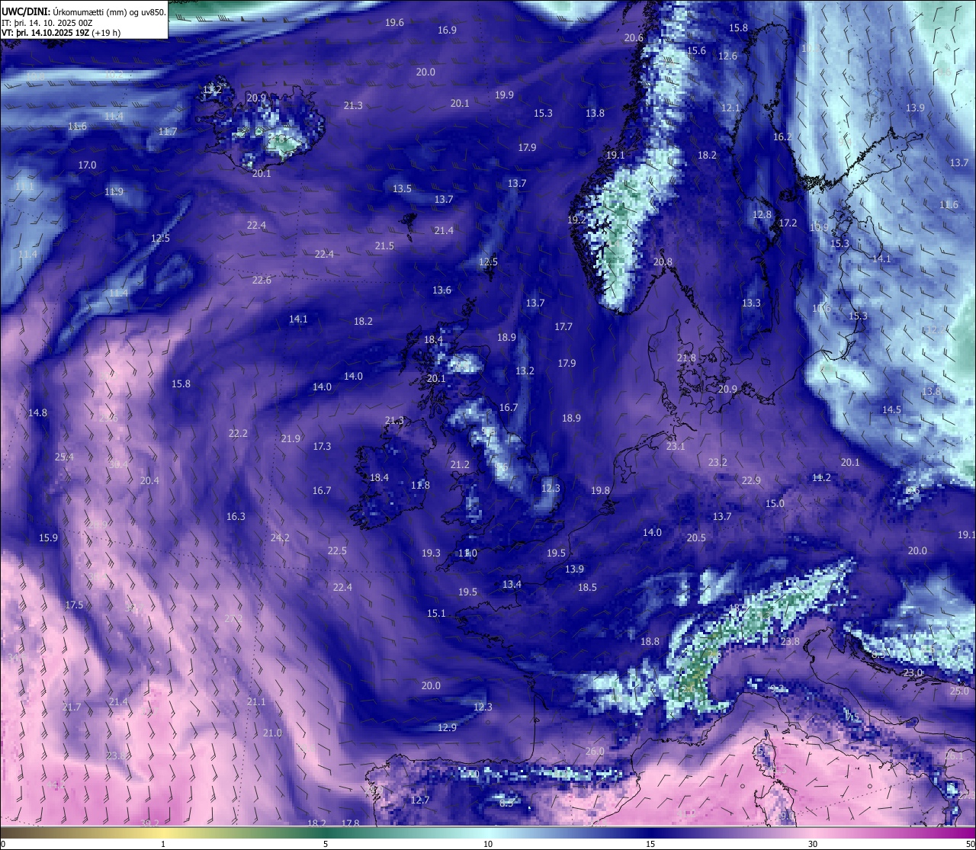Screen dimensions: 976x850
Task: Click the map value 21.0
Action: coord(272,733)
